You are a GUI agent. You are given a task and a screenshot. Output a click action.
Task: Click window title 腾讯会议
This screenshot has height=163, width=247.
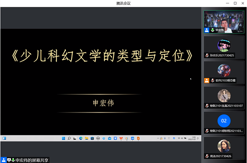(123, 3)
